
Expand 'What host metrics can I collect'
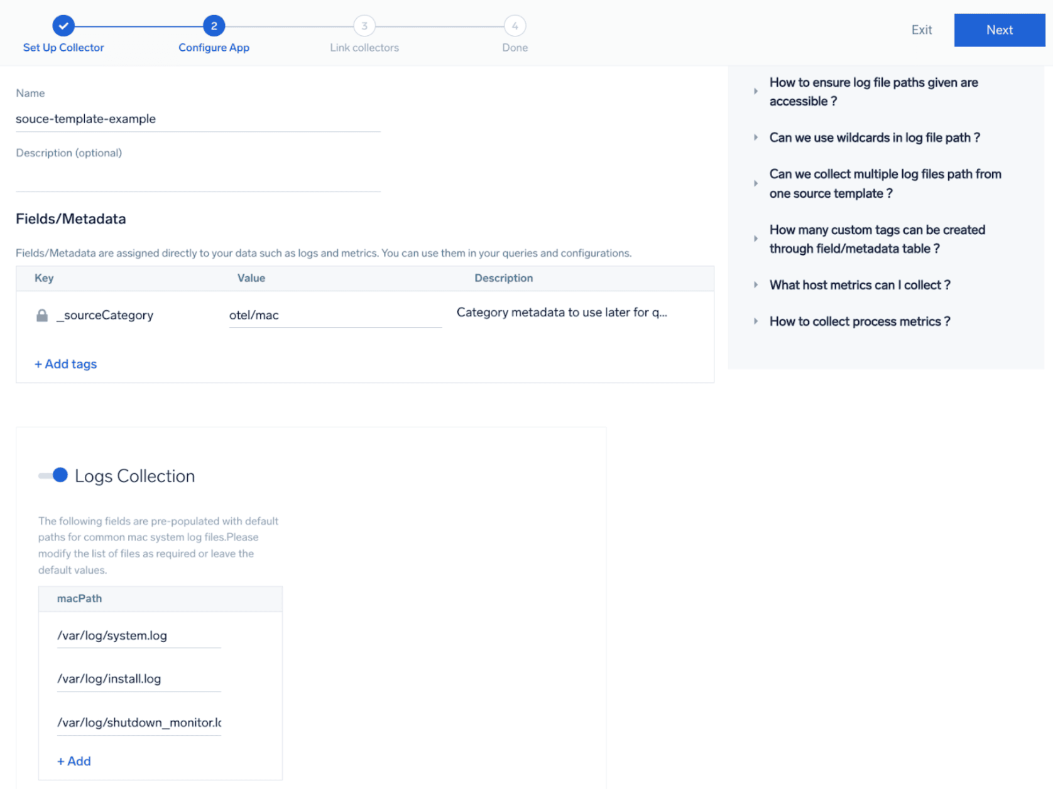point(756,285)
